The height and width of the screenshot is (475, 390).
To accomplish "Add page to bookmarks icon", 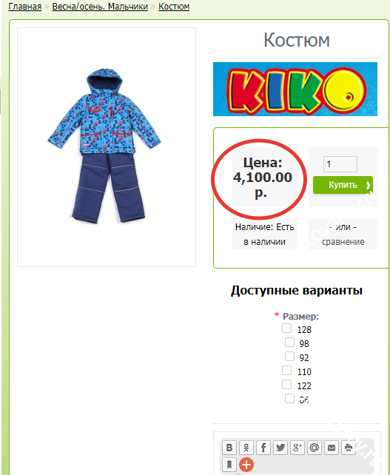I will click(x=229, y=465).
